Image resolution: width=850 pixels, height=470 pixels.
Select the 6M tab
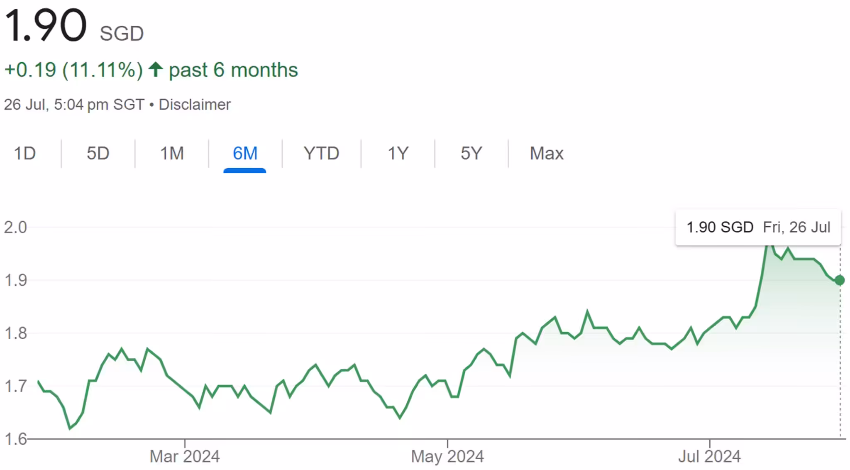245,154
